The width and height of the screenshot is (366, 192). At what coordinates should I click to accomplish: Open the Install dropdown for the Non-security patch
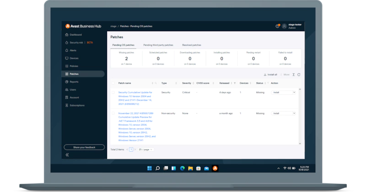284,113
